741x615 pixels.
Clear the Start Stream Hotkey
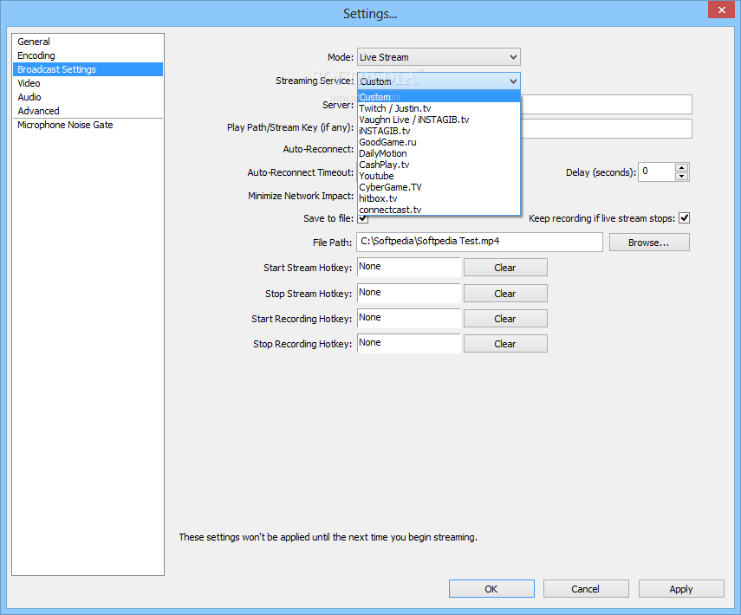tap(505, 268)
